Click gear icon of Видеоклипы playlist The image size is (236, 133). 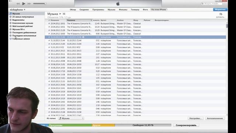[11, 20]
